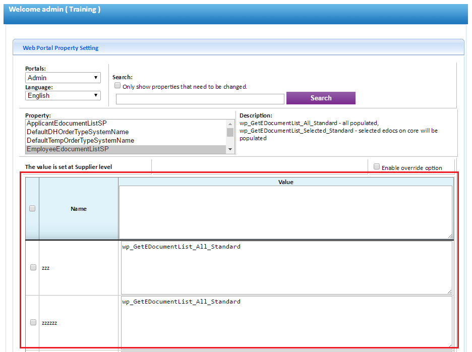Click the Name column header
The height and width of the screenshot is (352, 472).
point(79,209)
